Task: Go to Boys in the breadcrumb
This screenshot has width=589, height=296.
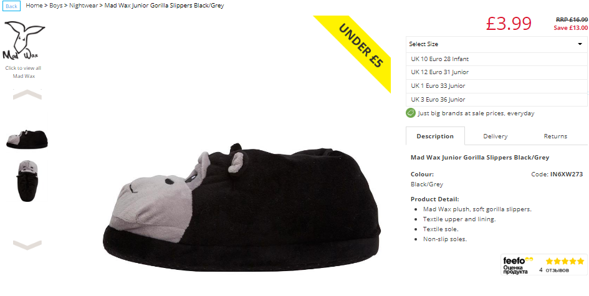Action: [x=56, y=6]
